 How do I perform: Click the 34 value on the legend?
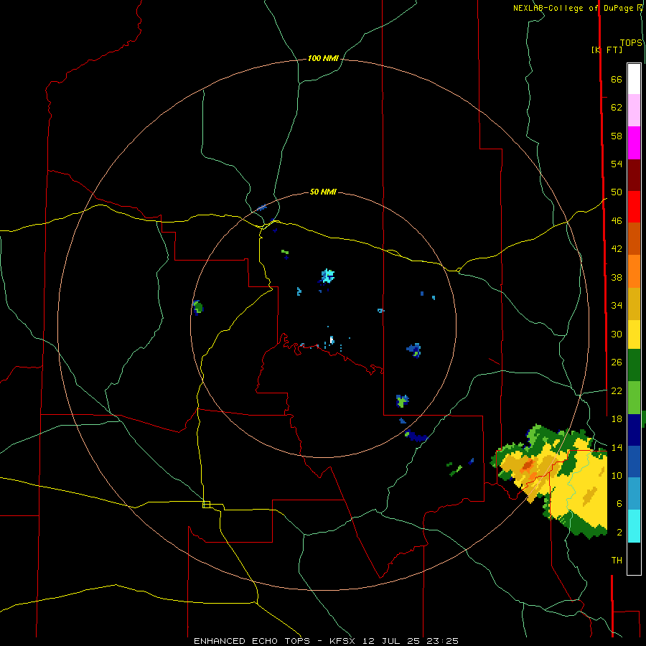click(617, 306)
